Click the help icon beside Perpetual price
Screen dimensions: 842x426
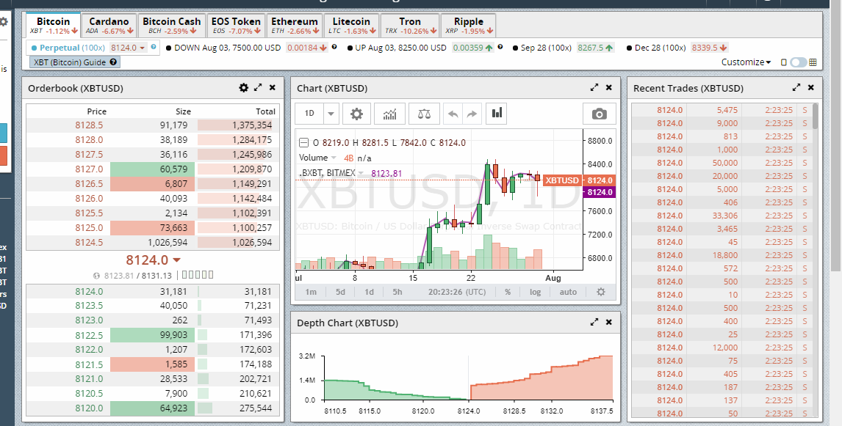pos(154,47)
